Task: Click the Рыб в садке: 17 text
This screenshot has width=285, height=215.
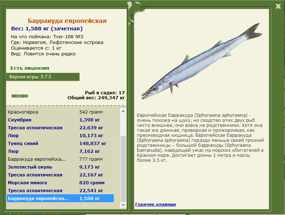Action: [x=105, y=92]
